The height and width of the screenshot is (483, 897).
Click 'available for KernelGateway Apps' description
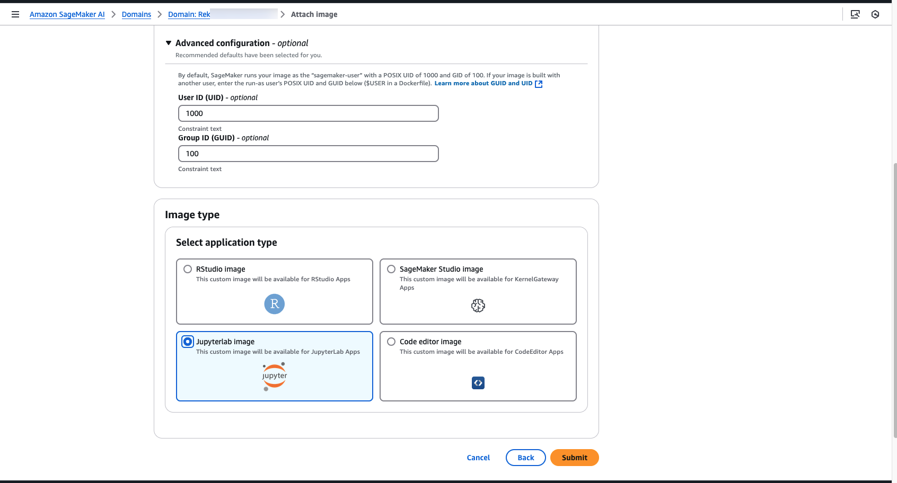click(x=479, y=283)
